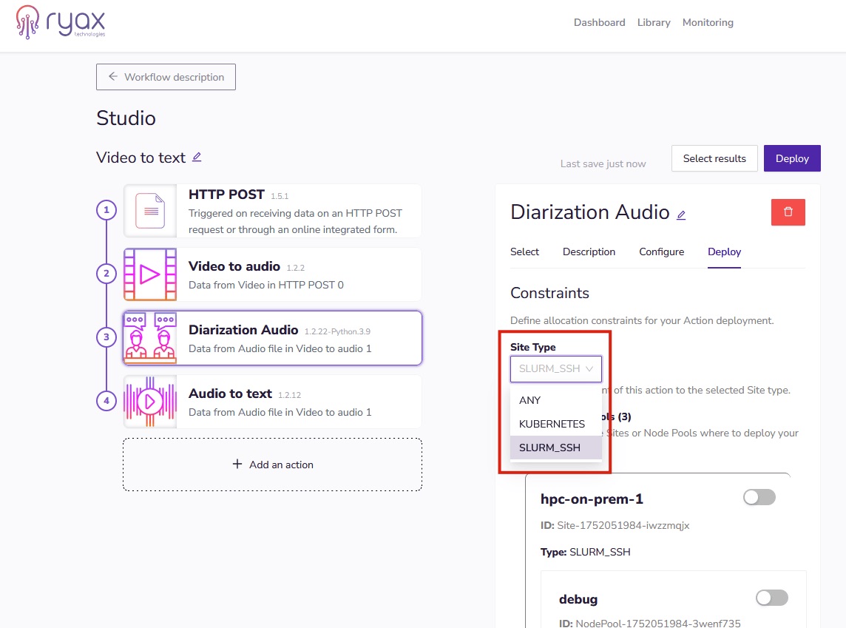Open the Description tab

(589, 251)
